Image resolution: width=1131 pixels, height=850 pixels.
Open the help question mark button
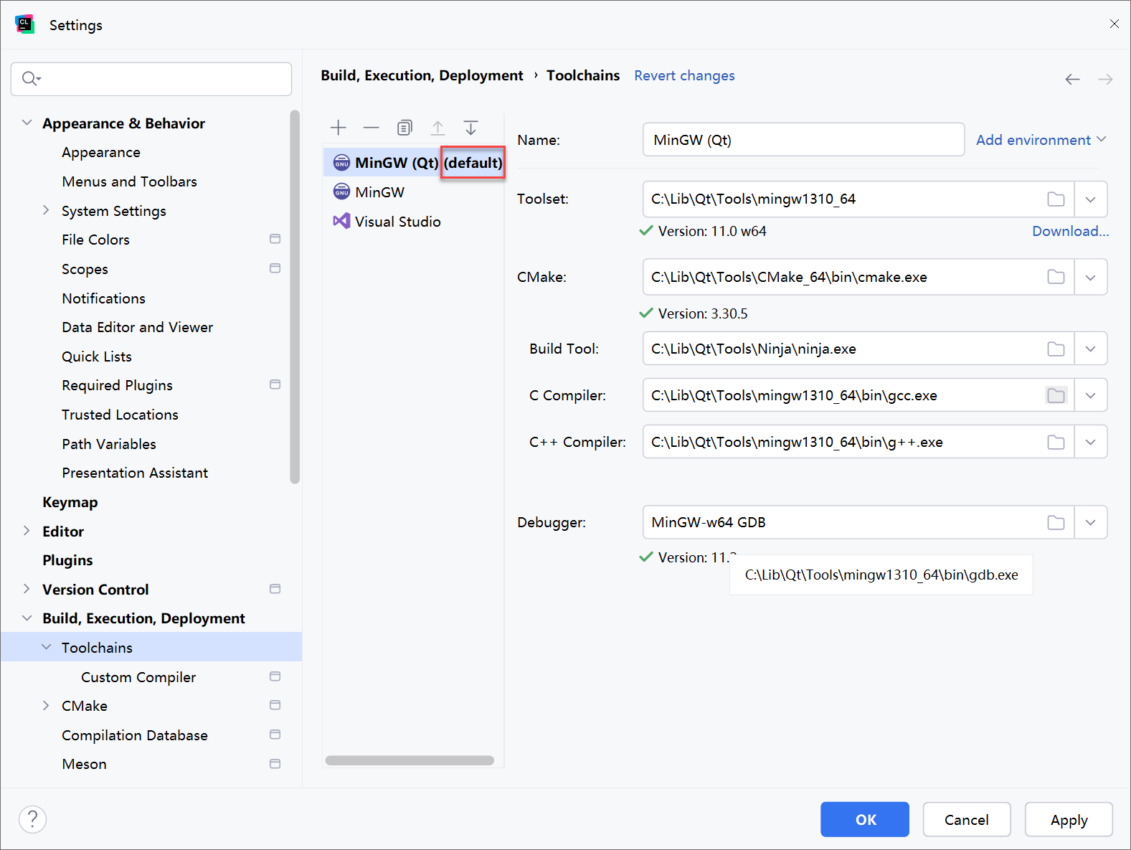click(x=32, y=819)
